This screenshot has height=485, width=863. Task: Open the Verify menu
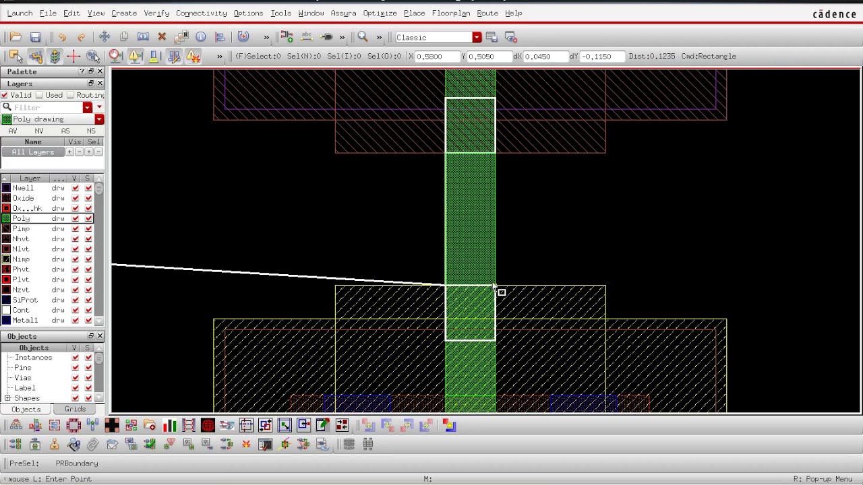[x=156, y=13]
